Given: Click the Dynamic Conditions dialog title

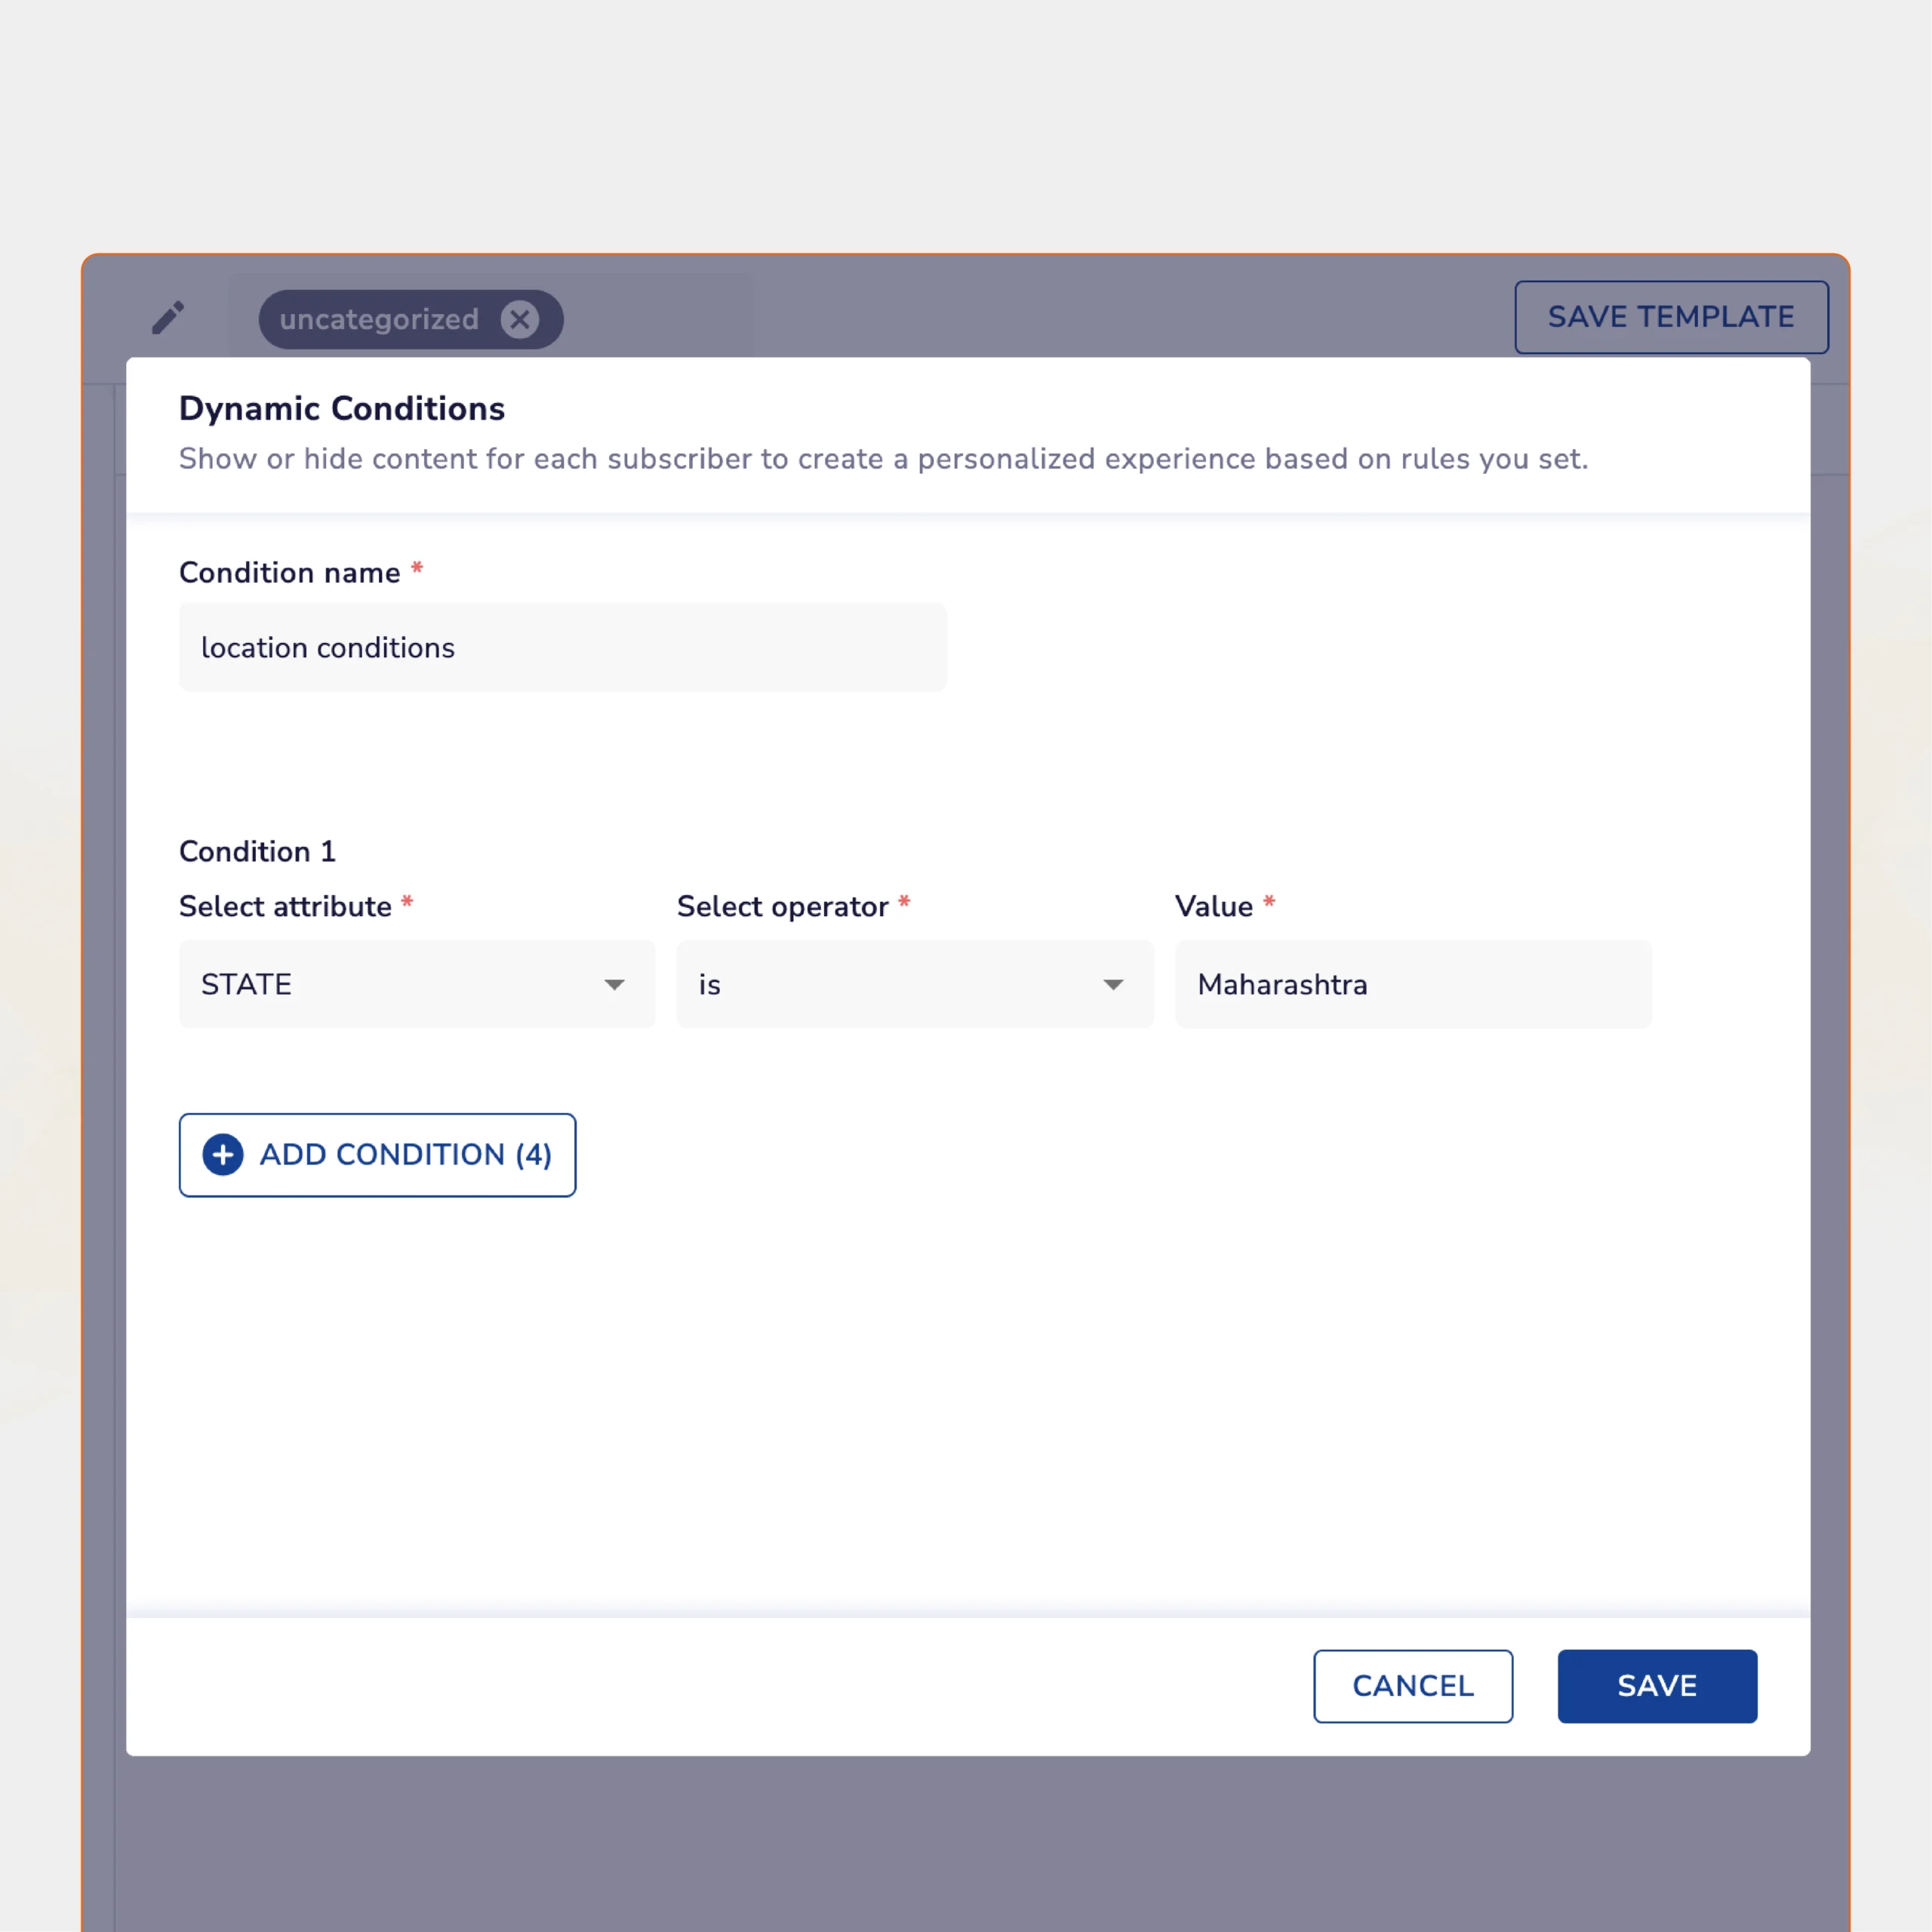Looking at the screenshot, I should 341,408.
